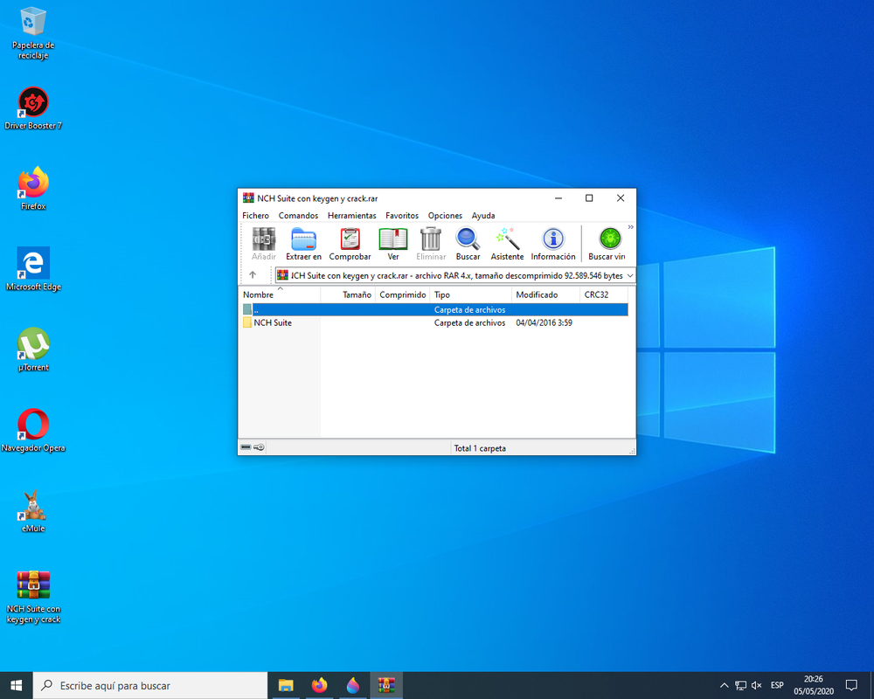The image size is (874, 699).
Task: Select the parent folder '..' row
Action: click(434, 309)
